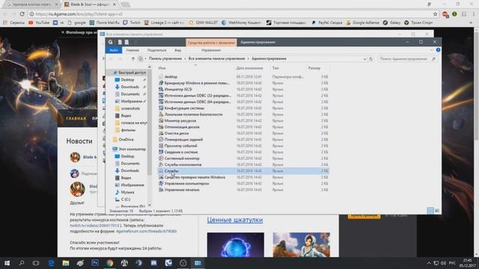Select Планировщик заданий shortcut icon
This screenshot has height=269, width=479.
click(x=161, y=140)
